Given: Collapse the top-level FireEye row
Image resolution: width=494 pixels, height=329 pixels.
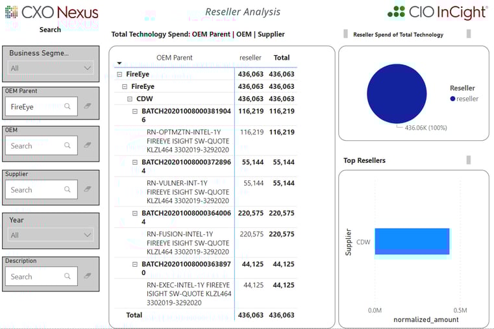Looking at the screenshot, I should (x=119, y=75).
